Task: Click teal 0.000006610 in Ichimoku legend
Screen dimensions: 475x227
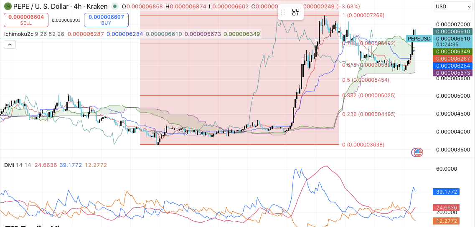Action: point(164,34)
